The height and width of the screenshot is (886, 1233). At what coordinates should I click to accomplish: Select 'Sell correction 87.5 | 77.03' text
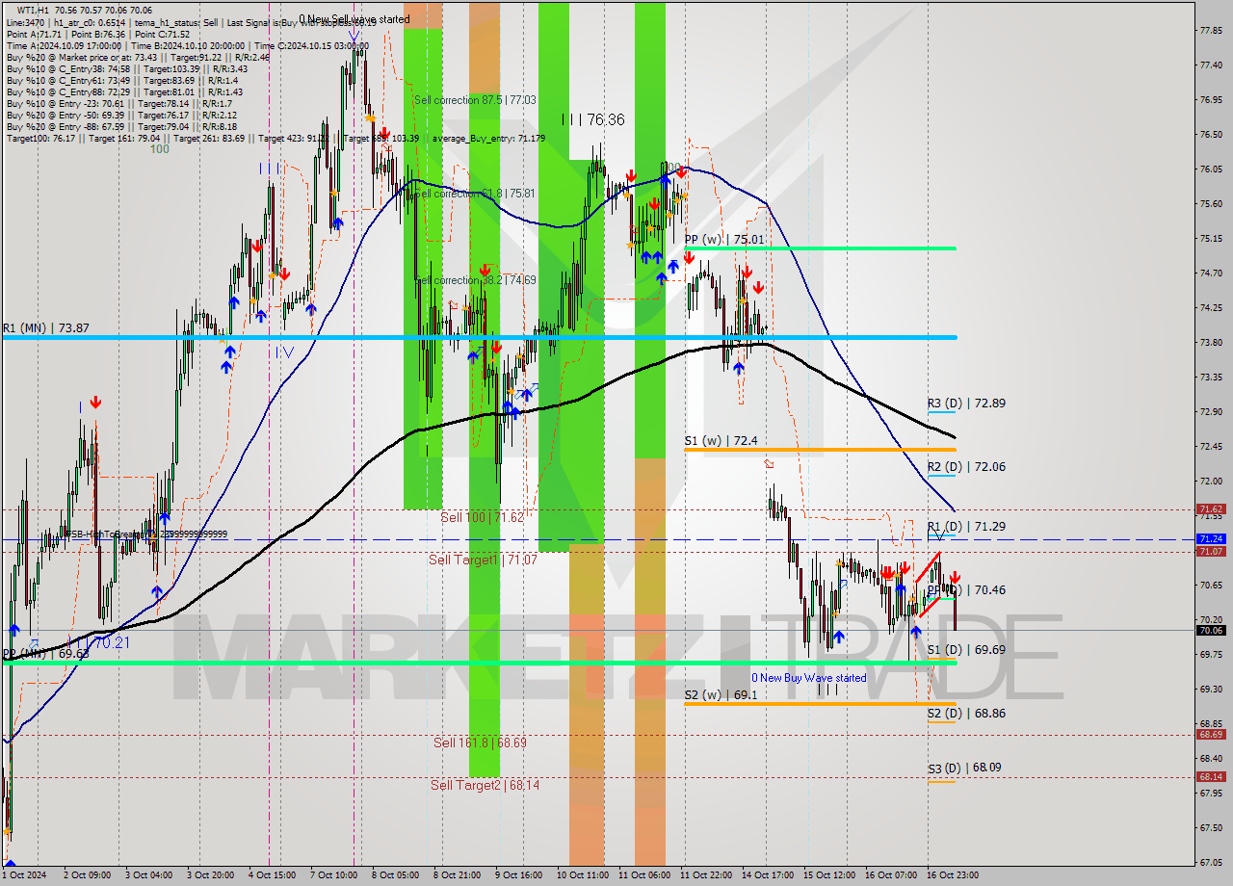(x=475, y=100)
